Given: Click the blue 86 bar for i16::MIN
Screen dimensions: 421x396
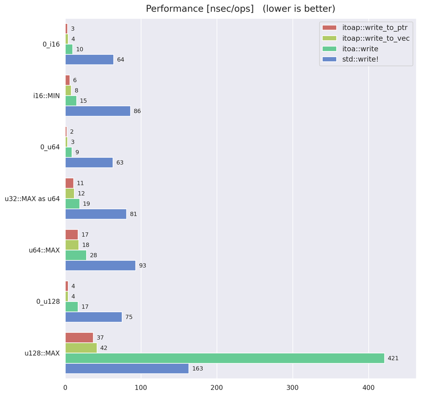Looking at the screenshot, I should 98,111.
